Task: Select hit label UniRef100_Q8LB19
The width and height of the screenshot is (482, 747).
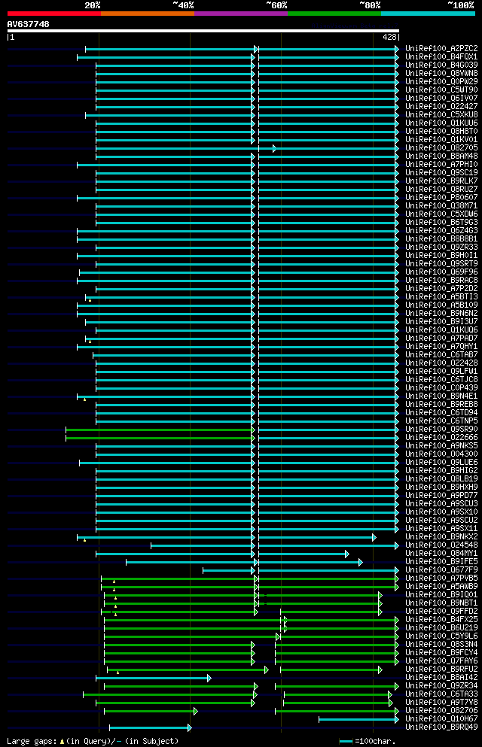Action: coord(441,479)
